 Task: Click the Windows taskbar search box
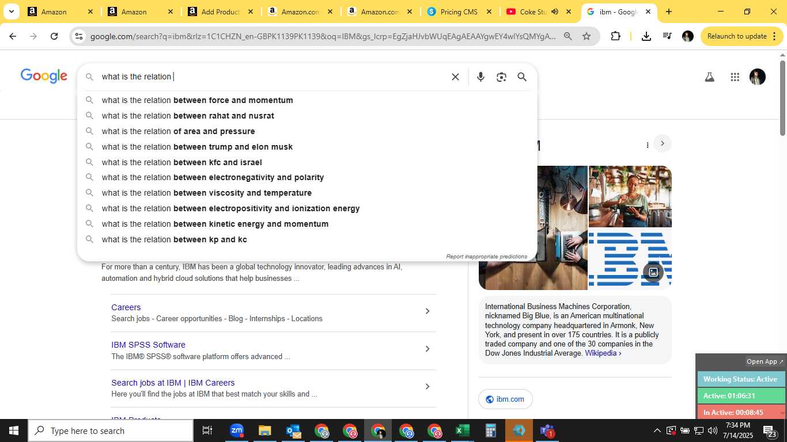pyautogui.click(x=111, y=430)
